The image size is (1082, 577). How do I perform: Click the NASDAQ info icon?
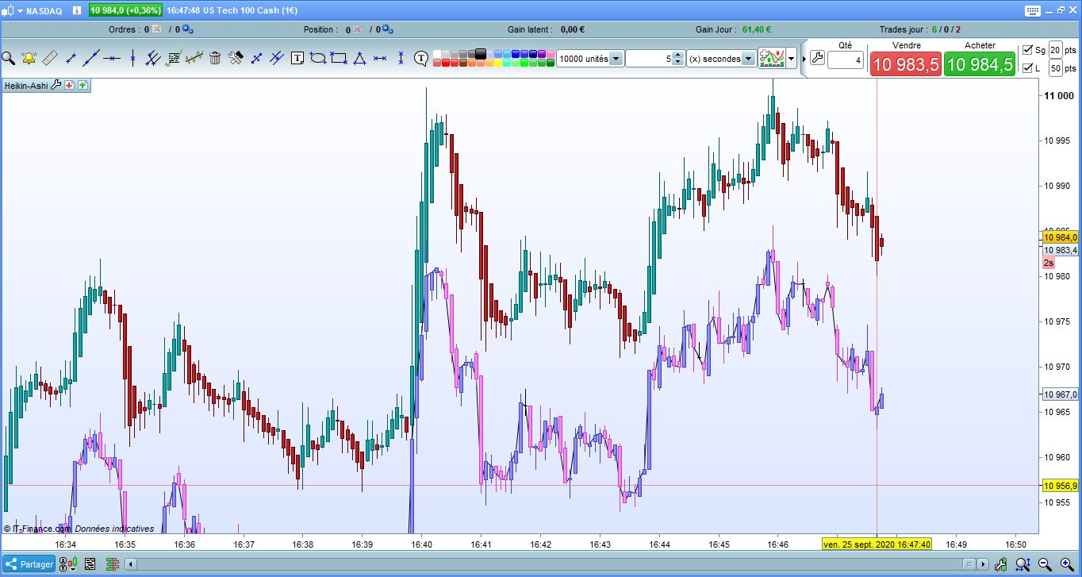click(75, 10)
